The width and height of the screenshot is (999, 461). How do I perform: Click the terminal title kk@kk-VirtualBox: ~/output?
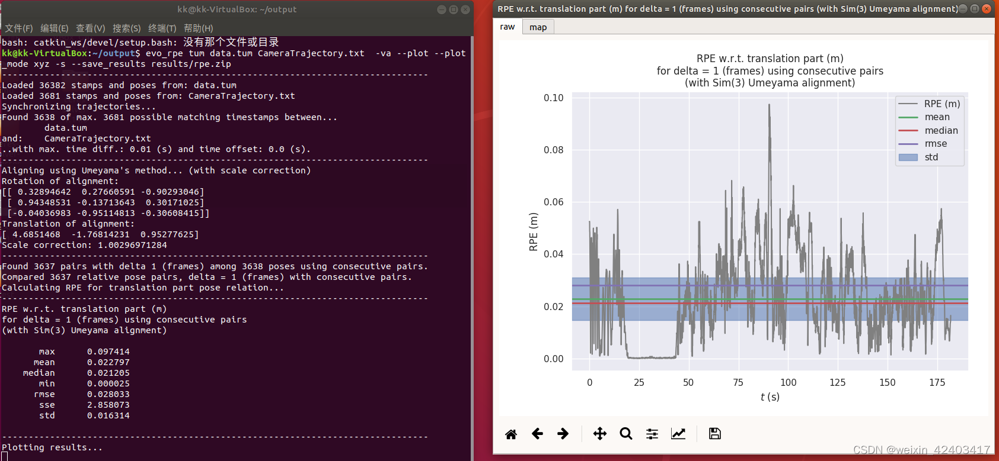[x=237, y=9]
